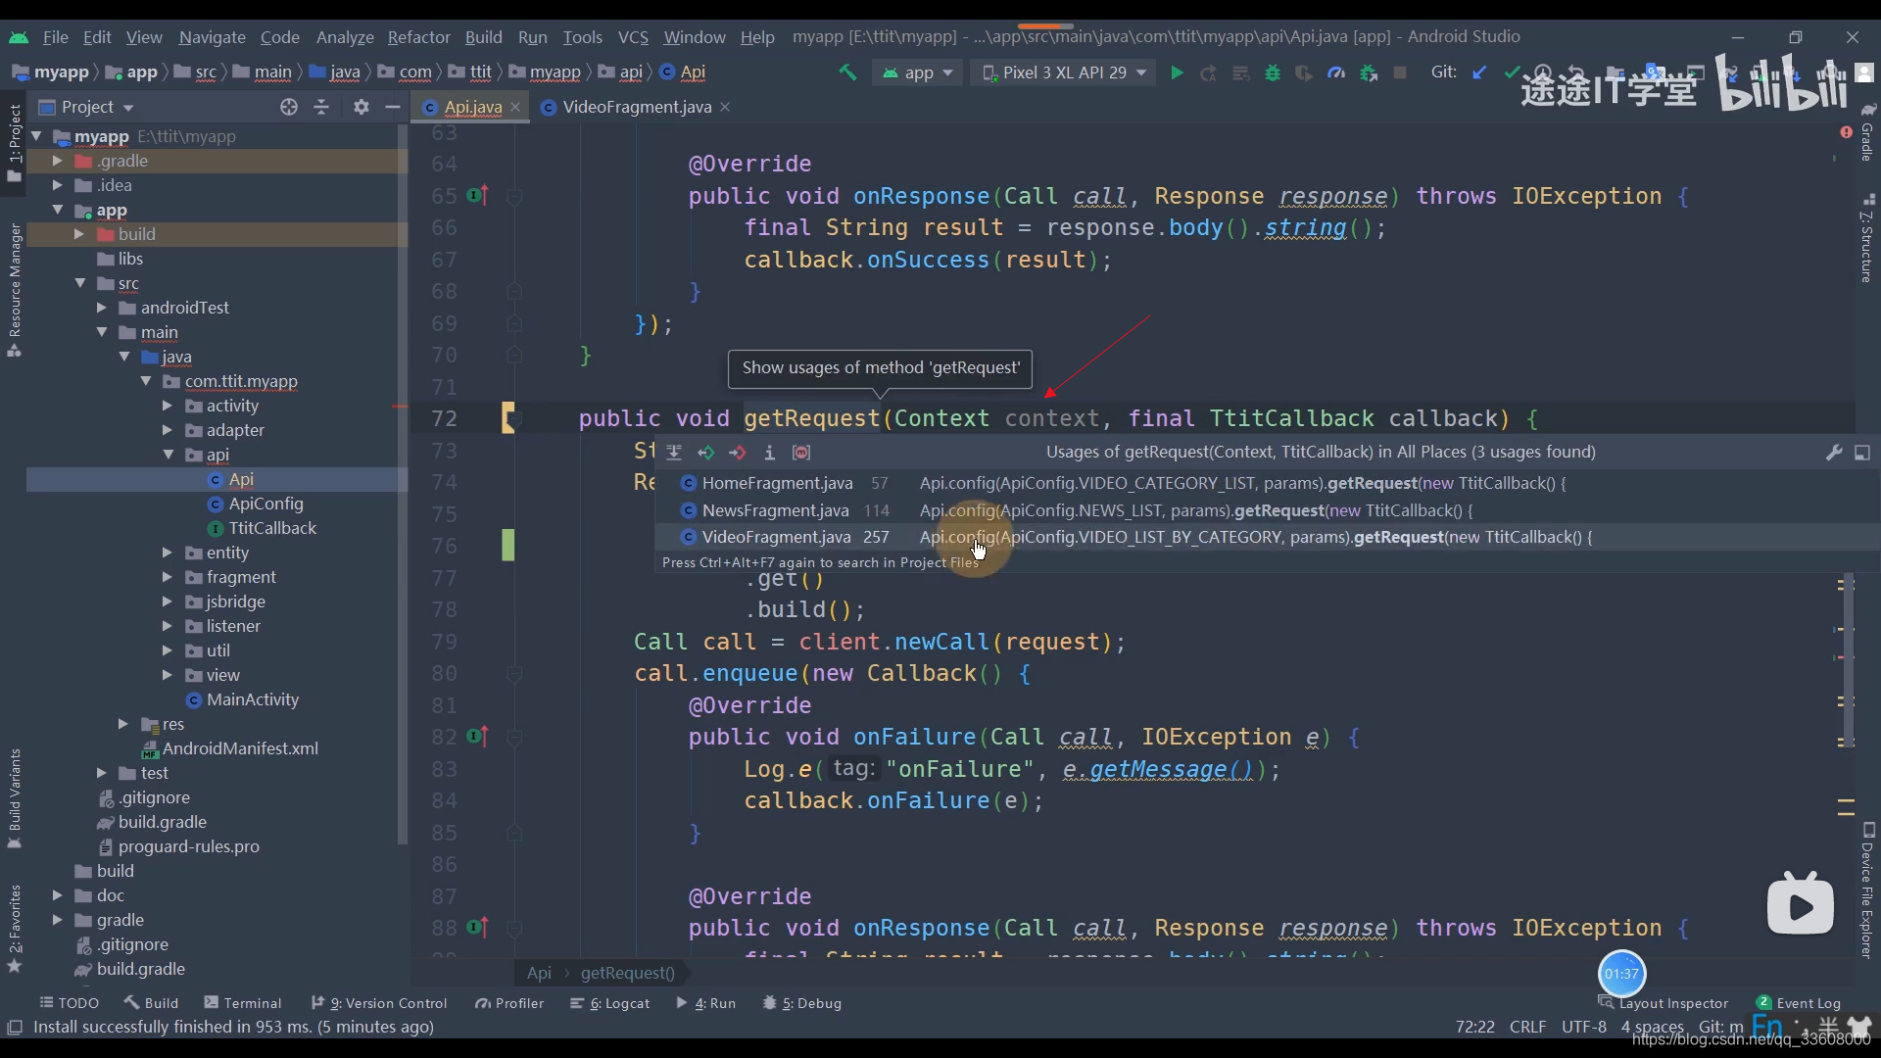The image size is (1881, 1058).
Task: Select VideoFragment.java usage at line 257
Action: tap(1267, 537)
